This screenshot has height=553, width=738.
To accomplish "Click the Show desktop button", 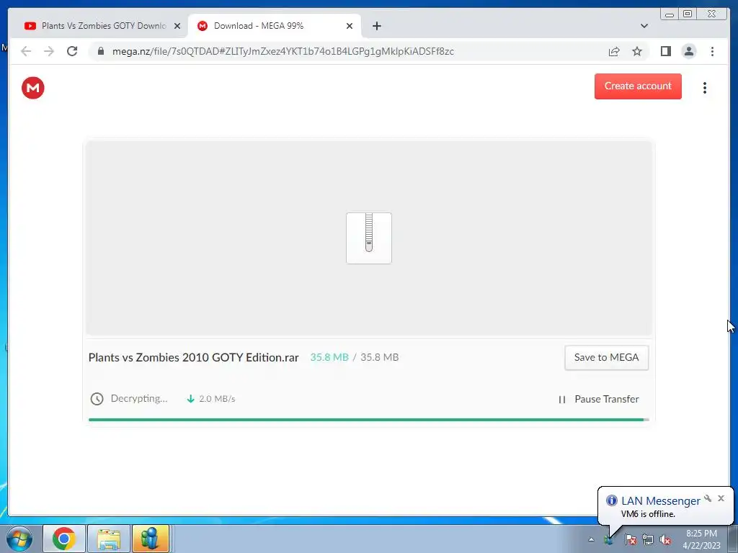I will [733, 539].
